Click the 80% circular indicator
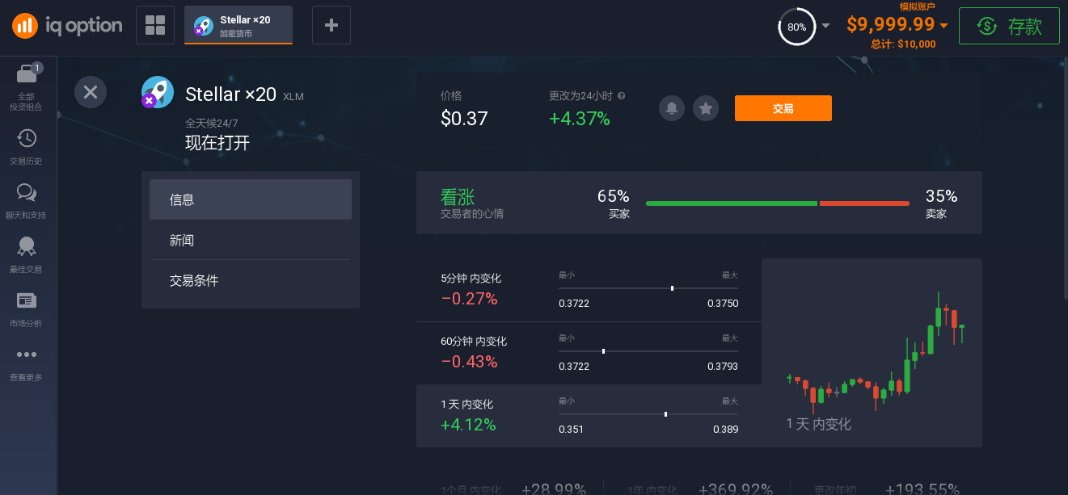This screenshot has width=1068, height=495. click(x=796, y=27)
